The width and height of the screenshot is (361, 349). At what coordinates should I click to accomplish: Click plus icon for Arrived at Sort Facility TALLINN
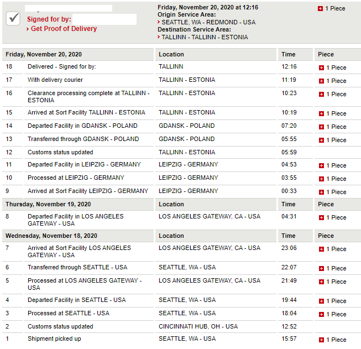coord(321,113)
